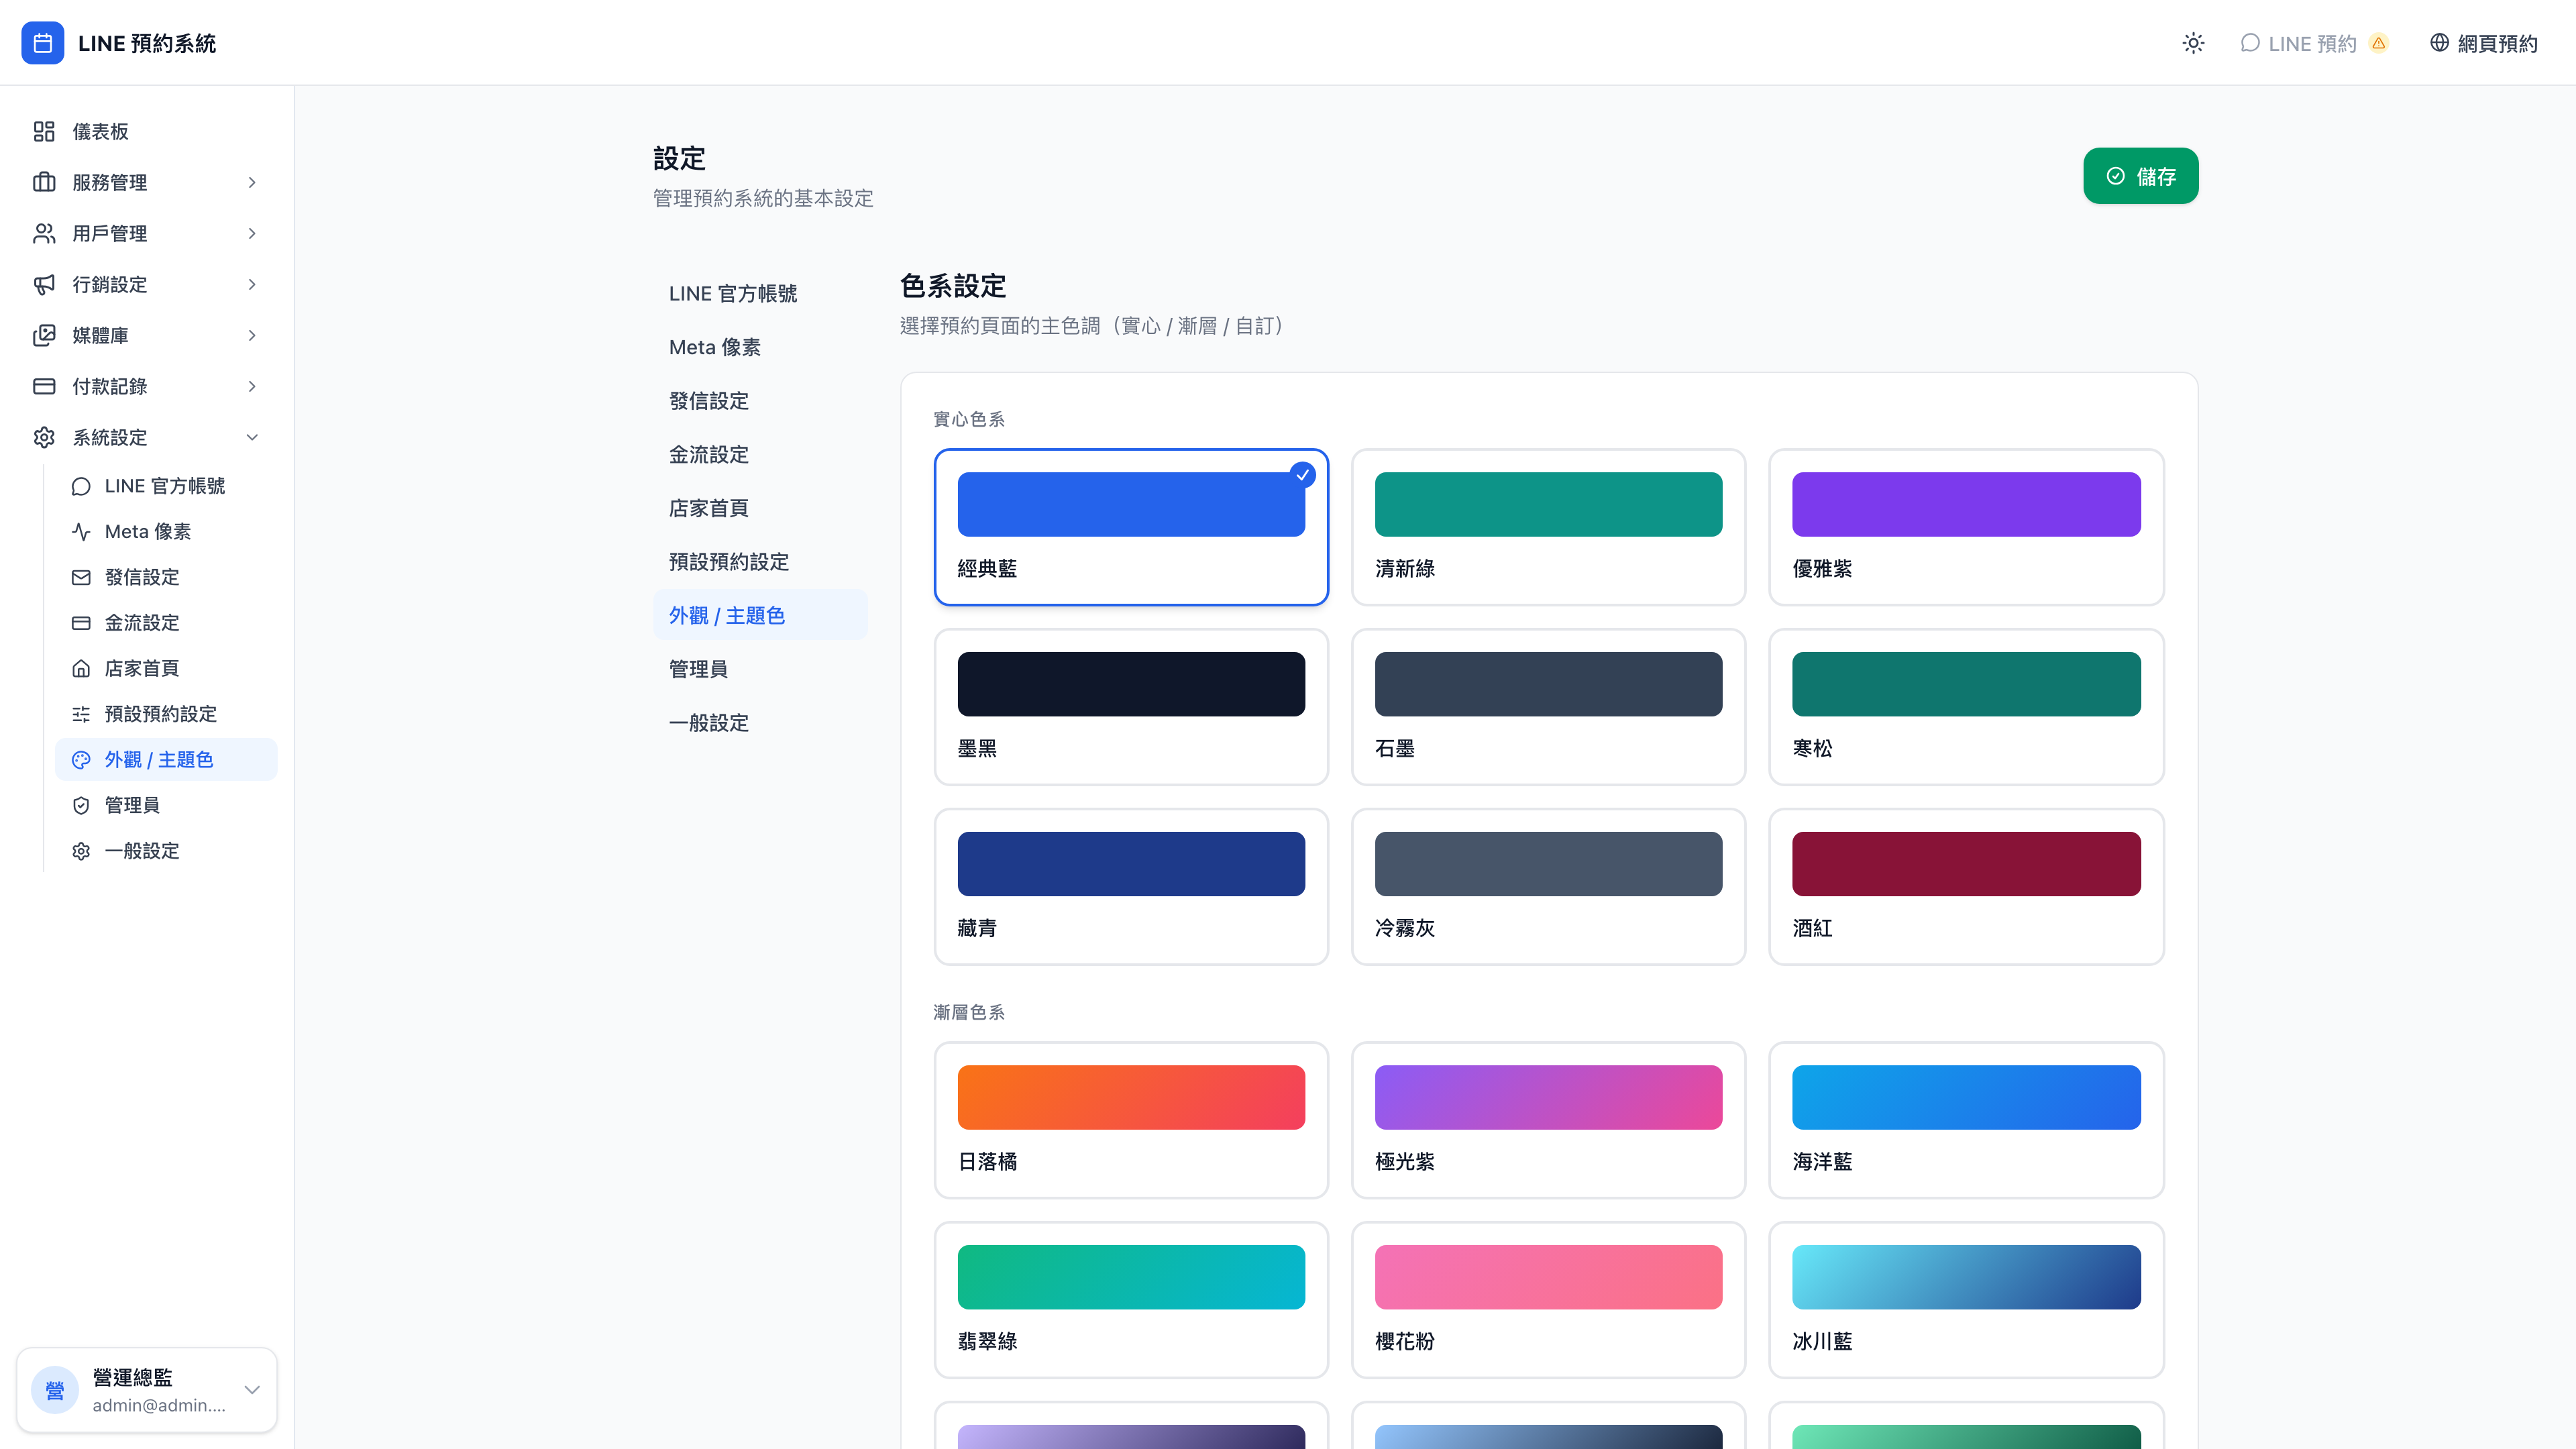2576x1449 pixels.
Task: Choose the 墨黑 solid color theme
Action: 1131,707
